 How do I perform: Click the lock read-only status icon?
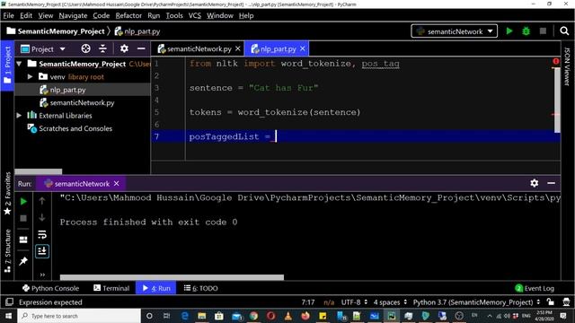tap(551, 301)
